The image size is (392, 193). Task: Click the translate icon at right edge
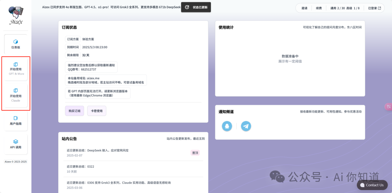point(388,106)
